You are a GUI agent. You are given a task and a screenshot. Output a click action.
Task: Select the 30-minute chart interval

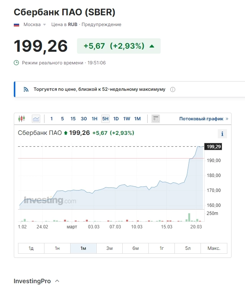[84, 119]
